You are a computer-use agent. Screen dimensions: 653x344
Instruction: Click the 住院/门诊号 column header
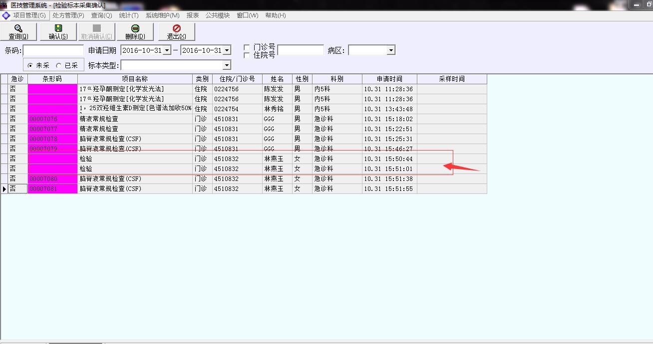point(237,79)
